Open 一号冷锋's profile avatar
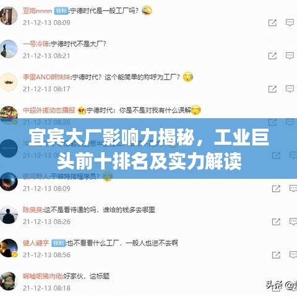 point(8,49)
